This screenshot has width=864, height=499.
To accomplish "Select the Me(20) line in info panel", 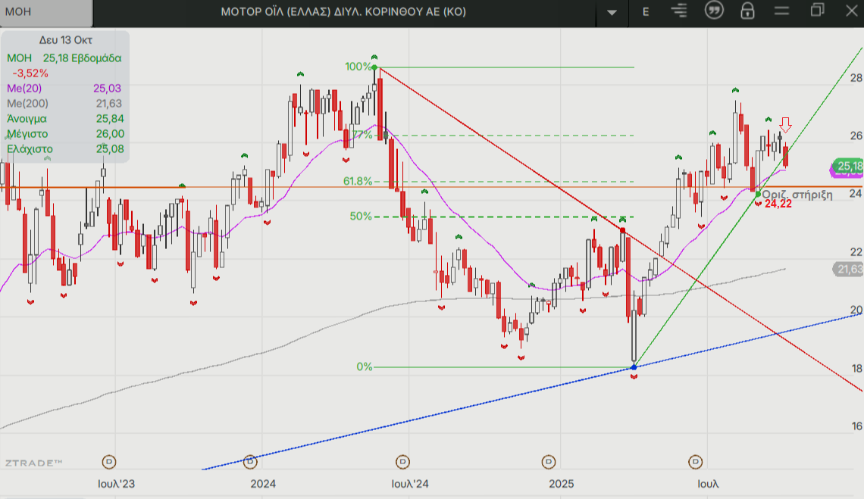I will click(x=64, y=89).
